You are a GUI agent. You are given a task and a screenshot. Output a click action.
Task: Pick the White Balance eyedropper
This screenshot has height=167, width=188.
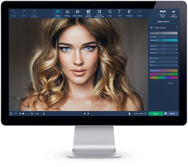(x=151, y=28)
